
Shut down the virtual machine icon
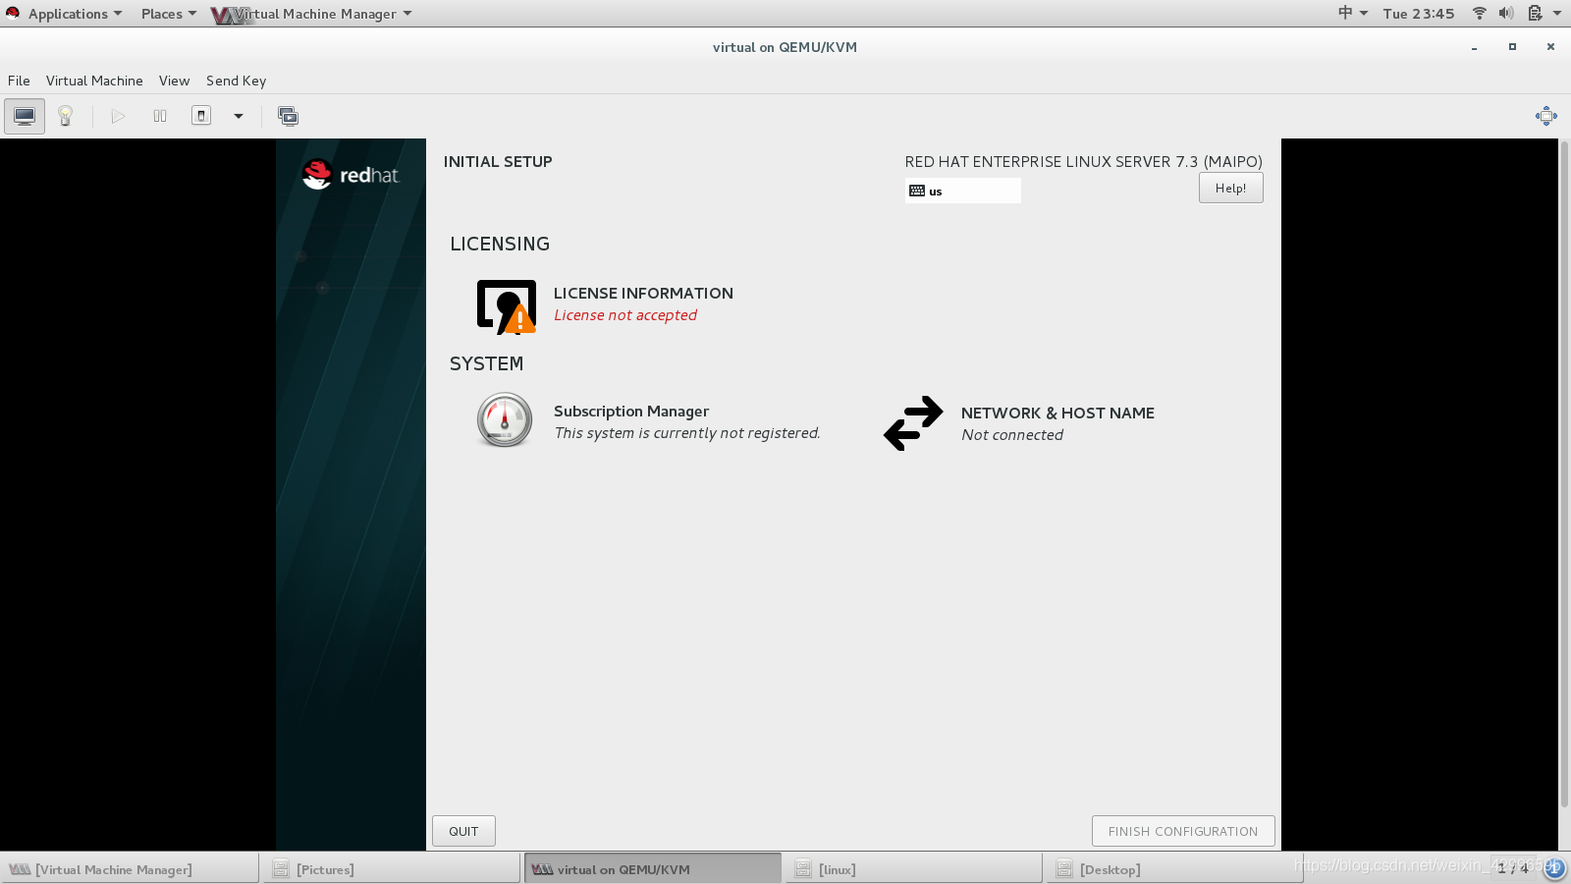click(201, 116)
